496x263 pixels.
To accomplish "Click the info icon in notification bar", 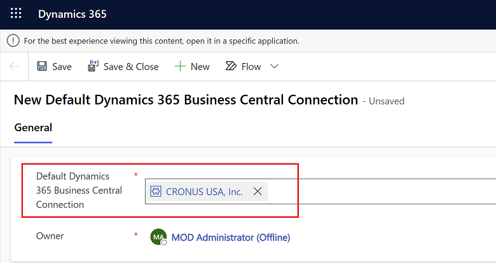I will pyautogui.click(x=13, y=41).
